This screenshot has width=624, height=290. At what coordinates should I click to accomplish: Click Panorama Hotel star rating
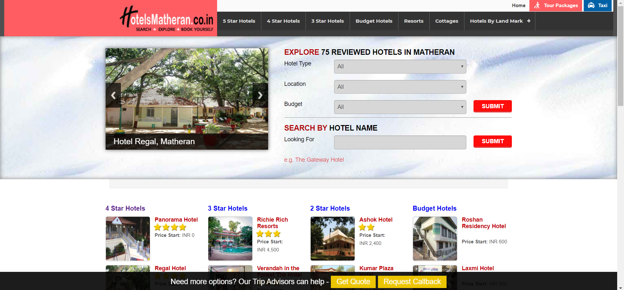[170, 227]
